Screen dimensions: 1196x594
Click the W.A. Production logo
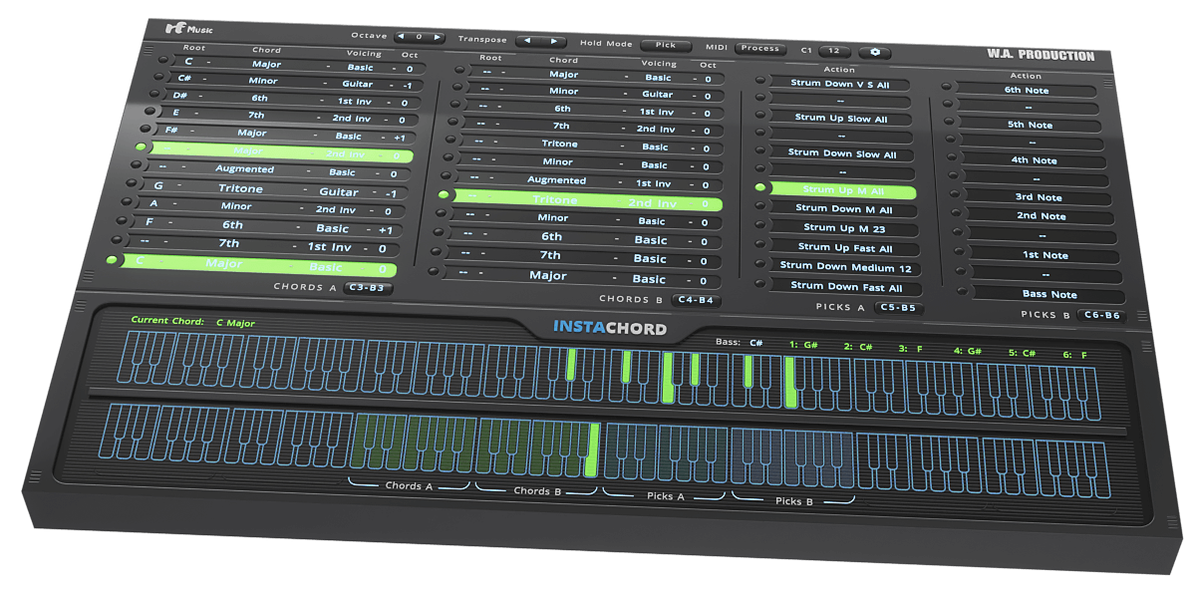pos(1043,56)
